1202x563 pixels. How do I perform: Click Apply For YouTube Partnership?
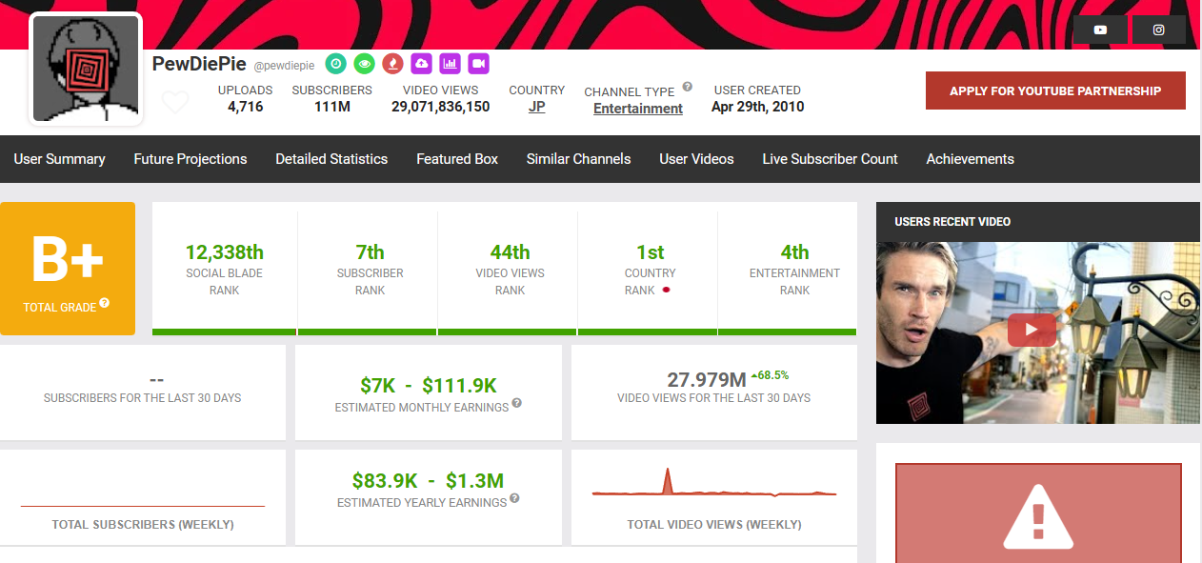tap(1055, 90)
